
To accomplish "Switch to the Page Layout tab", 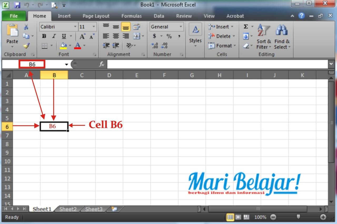I will [x=96, y=16].
